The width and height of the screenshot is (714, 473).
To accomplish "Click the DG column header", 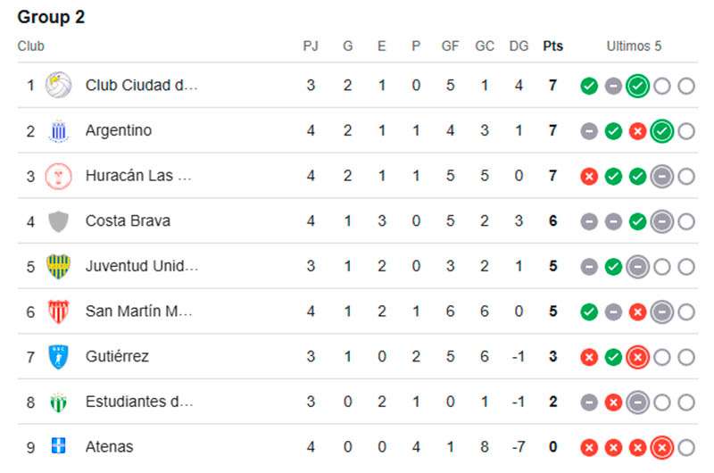I will tap(519, 46).
